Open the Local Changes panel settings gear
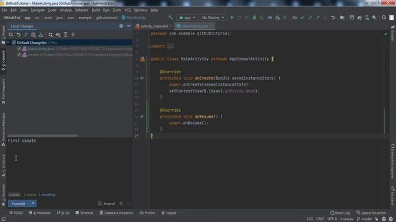 (x=121, y=26)
